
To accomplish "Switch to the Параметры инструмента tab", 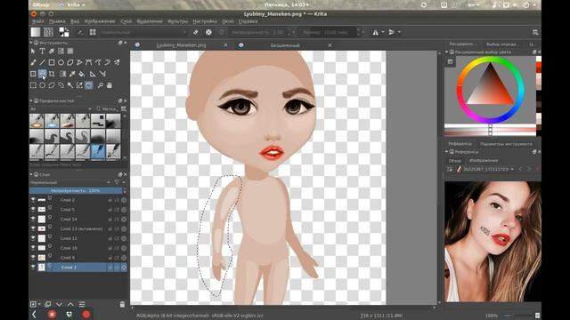I will click(506, 144).
